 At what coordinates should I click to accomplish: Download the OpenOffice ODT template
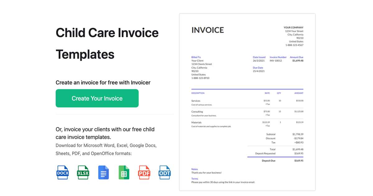164,172
